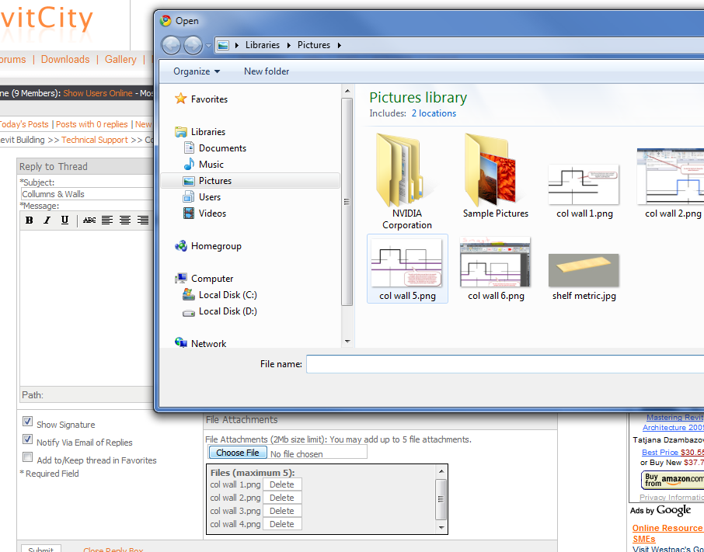This screenshot has width=704, height=552.
Task: Toggle Underline formatting in reply editor
Action: [64, 220]
